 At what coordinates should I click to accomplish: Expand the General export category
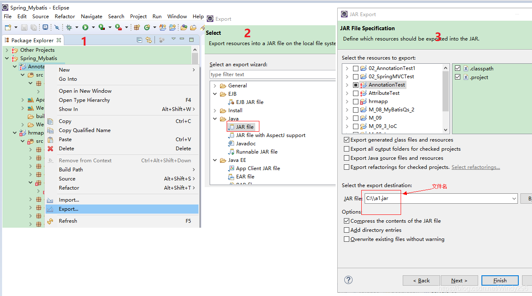pyautogui.click(x=215, y=86)
